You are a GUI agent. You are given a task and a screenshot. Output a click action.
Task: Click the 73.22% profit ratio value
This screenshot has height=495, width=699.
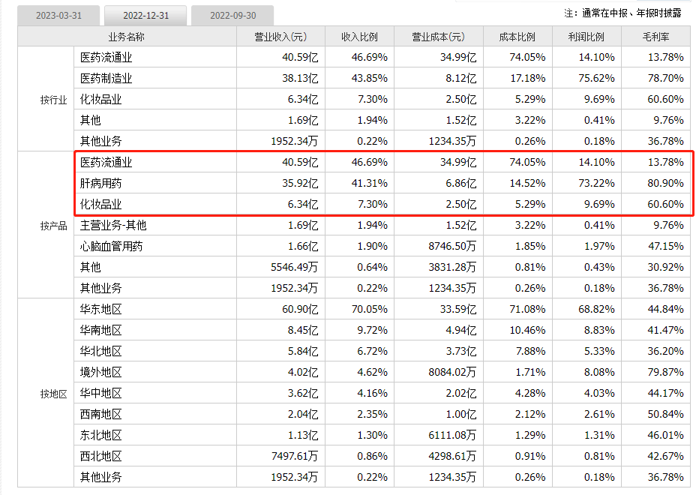pyautogui.click(x=596, y=183)
